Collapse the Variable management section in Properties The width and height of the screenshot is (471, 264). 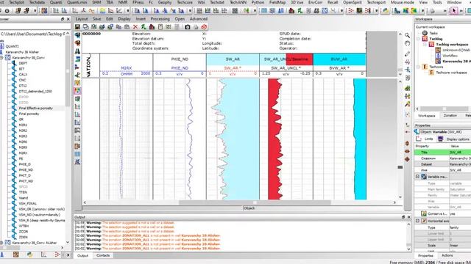coord(417,177)
